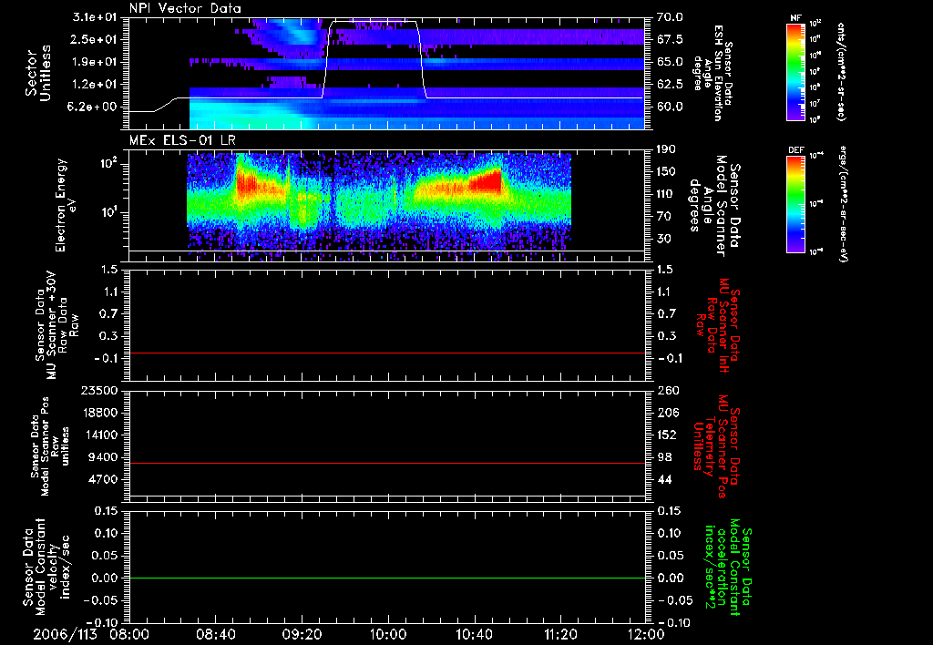Click the NPI sector spectrogram plot
This screenshot has height=645, width=933.
point(386,74)
